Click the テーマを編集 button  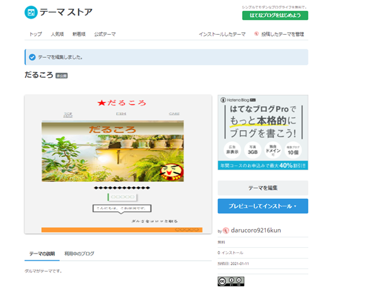(263, 188)
